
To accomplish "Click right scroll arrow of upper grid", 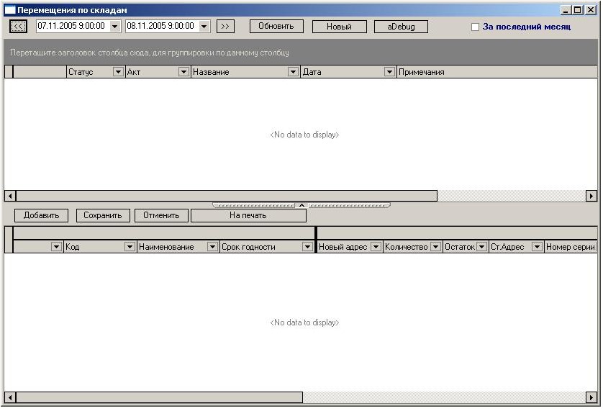I will tap(591, 196).
